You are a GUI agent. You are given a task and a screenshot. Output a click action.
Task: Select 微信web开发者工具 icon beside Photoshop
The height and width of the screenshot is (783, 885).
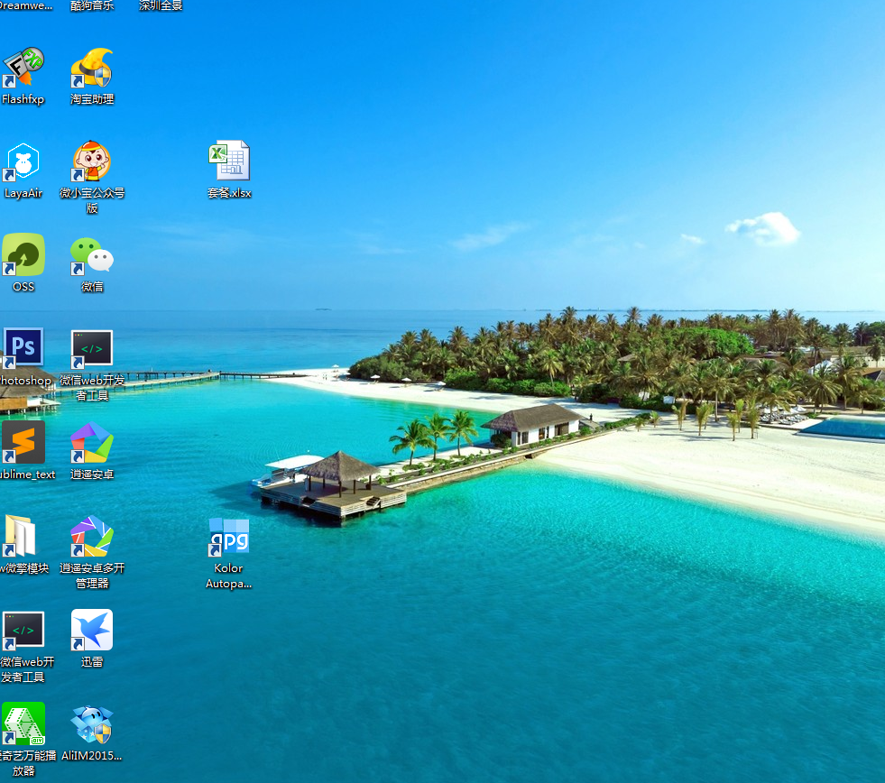point(92,349)
